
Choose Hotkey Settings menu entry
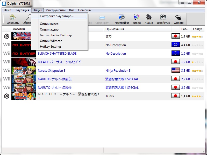click(x=59, y=47)
